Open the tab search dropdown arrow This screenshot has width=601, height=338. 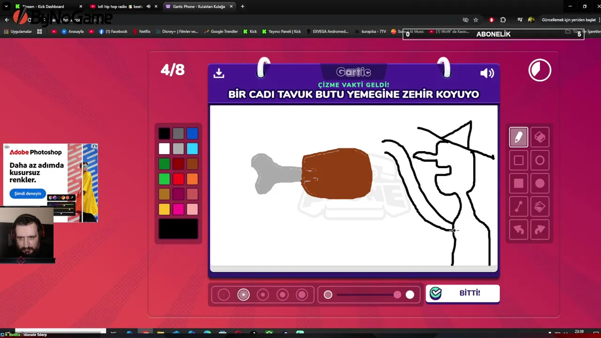6,7
